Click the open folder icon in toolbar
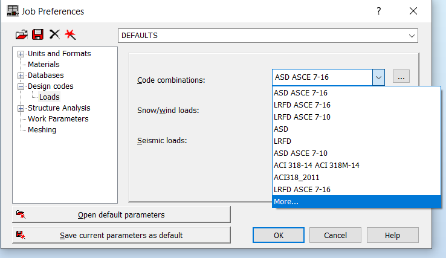The width and height of the screenshot is (446, 258). (22, 35)
